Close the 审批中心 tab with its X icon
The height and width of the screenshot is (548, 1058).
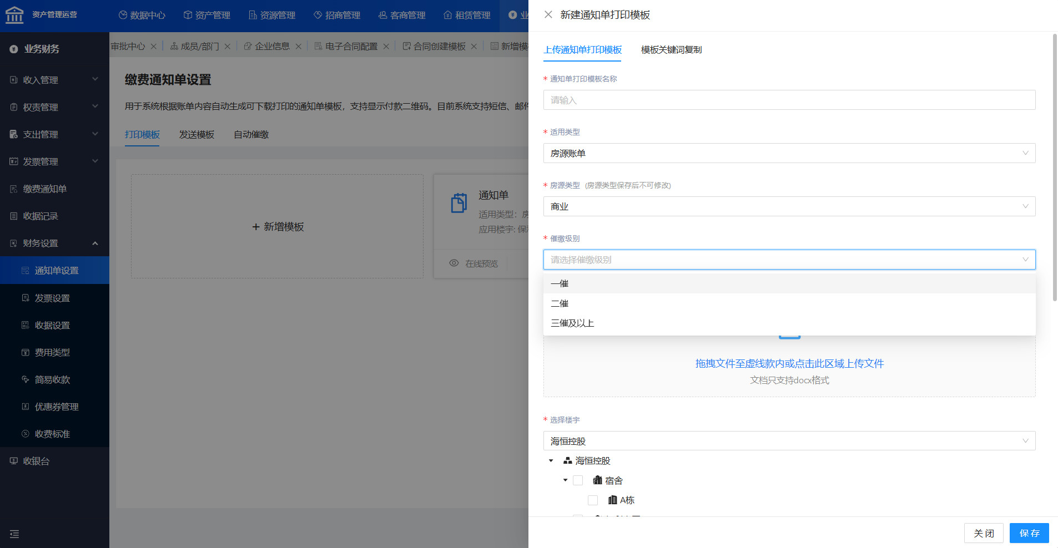pos(154,47)
